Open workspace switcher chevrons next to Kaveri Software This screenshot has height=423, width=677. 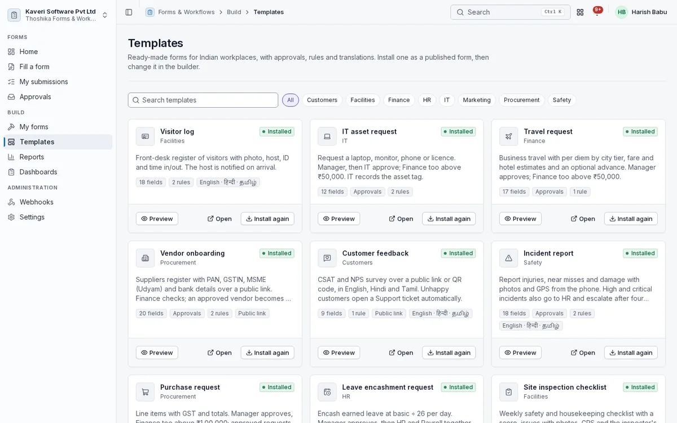coord(105,15)
